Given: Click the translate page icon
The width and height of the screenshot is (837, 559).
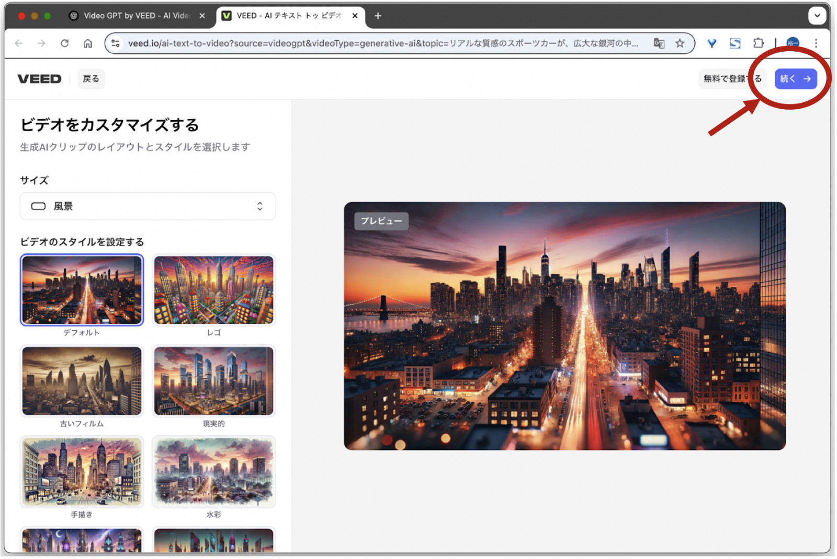Looking at the screenshot, I should tap(659, 43).
